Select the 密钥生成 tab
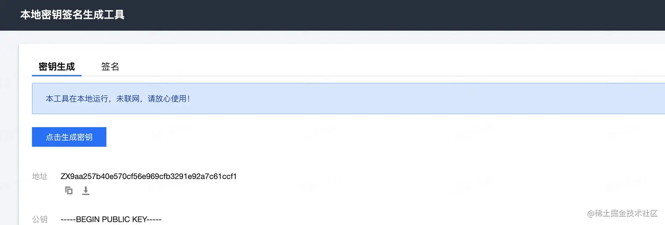 click(x=57, y=67)
